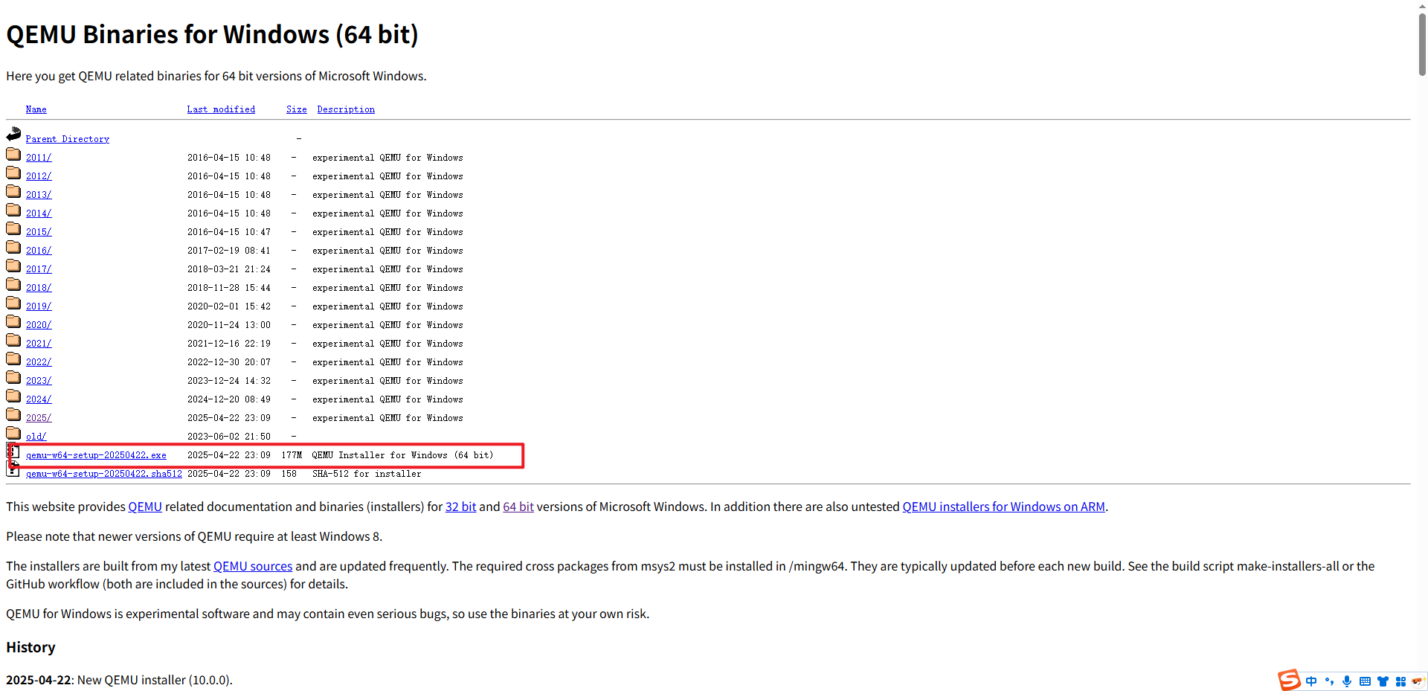Go to 32 bit binaries link
Viewport: 1428px width, 691px height.
460,507
